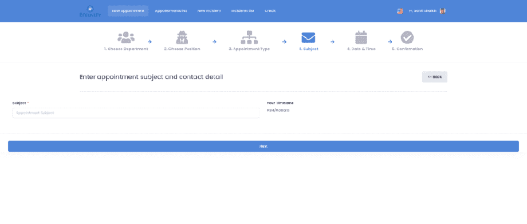Click the '1. Choose Department' label
The width and height of the screenshot is (527, 224).
click(x=126, y=49)
